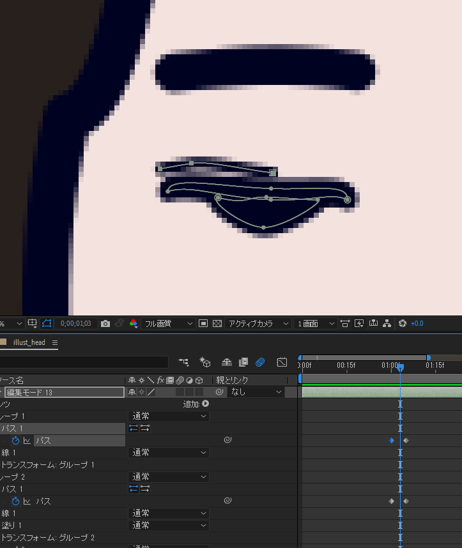Screen dimensions: 462x548
Task: Open the フル画質 resolution dropdown
Action: [x=168, y=324]
